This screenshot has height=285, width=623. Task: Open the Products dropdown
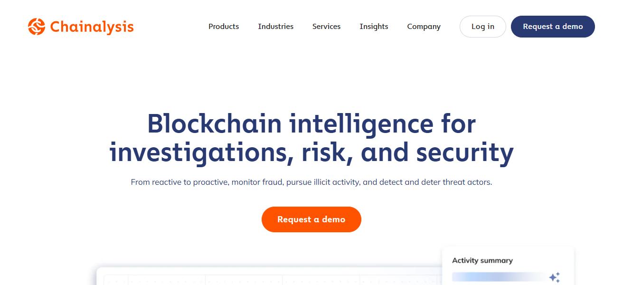(223, 27)
